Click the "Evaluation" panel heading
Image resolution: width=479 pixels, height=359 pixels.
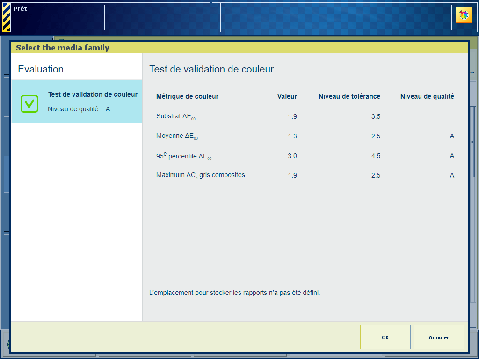point(41,69)
